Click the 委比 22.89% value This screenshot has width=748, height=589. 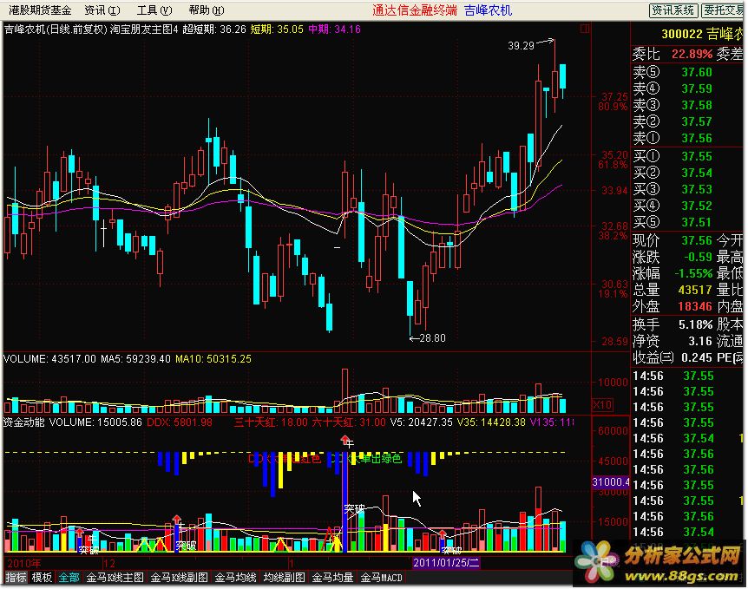pos(692,54)
